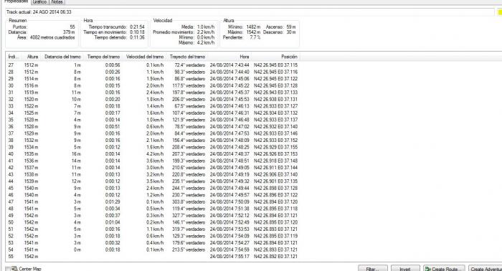Screen dimensions: 502x271
Task: Switch to the Gráfico tab
Action: 40,2
